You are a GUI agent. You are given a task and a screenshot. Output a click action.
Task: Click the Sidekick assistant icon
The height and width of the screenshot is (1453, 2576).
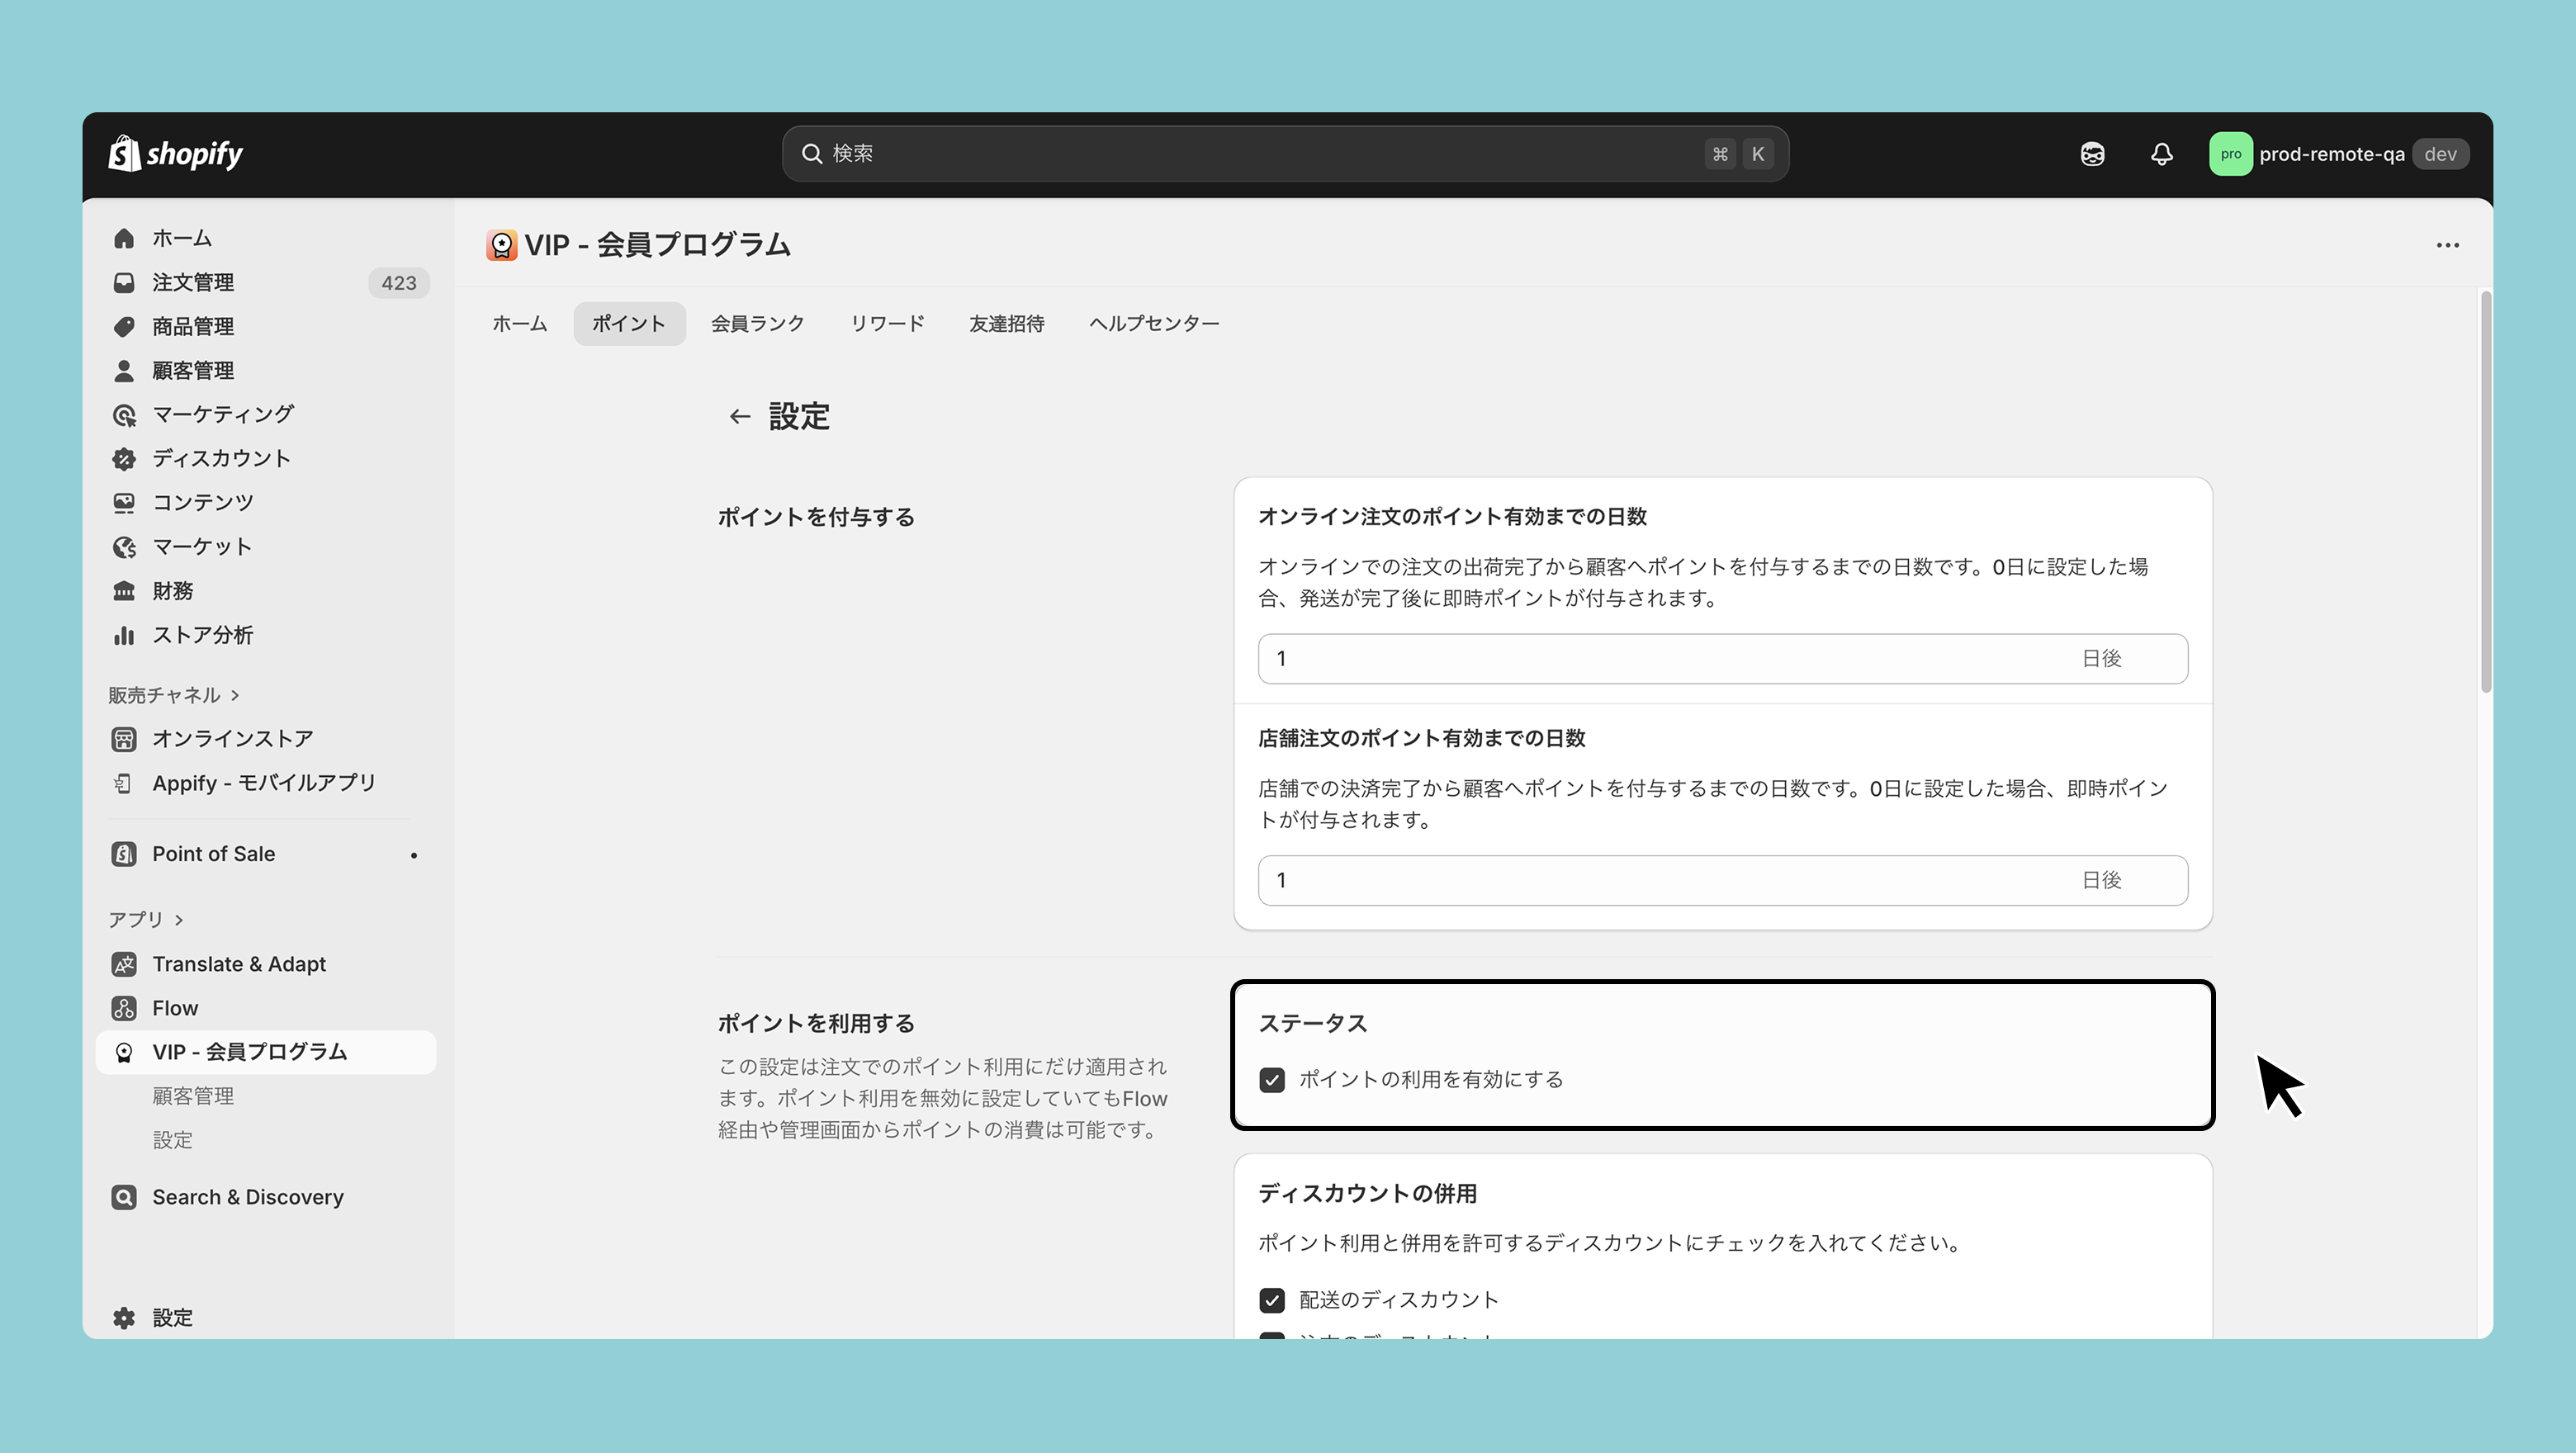(x=2092, y=154)
